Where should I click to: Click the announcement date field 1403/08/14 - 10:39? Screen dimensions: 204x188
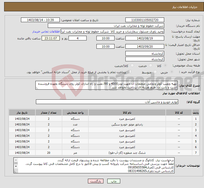tap(40, 20)
